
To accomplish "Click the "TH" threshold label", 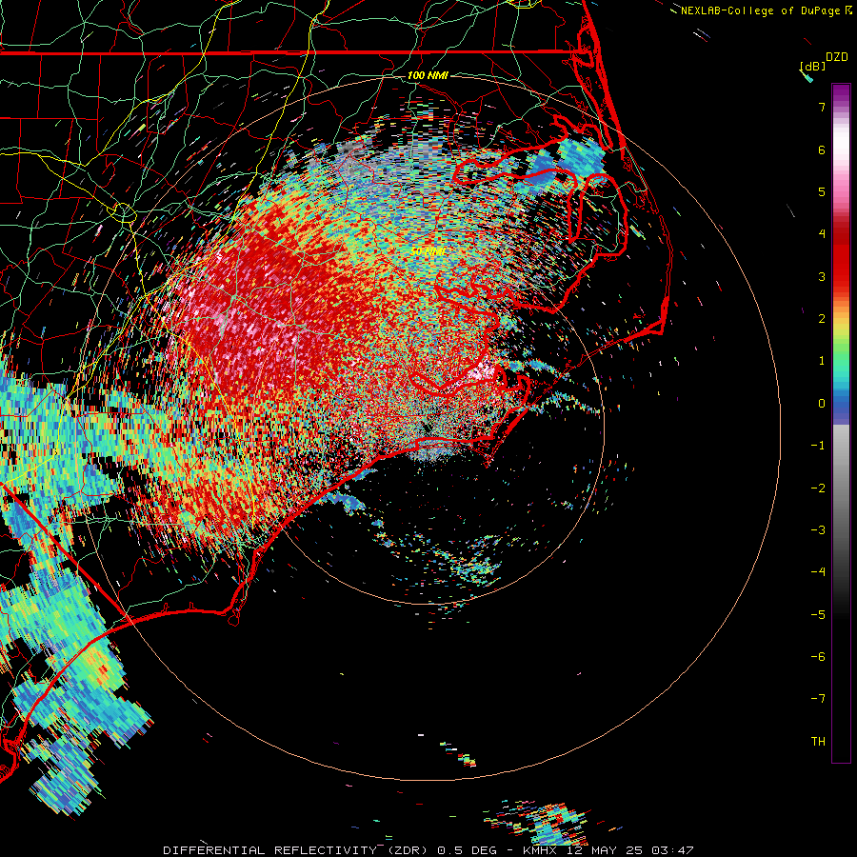I will (818, 741).
